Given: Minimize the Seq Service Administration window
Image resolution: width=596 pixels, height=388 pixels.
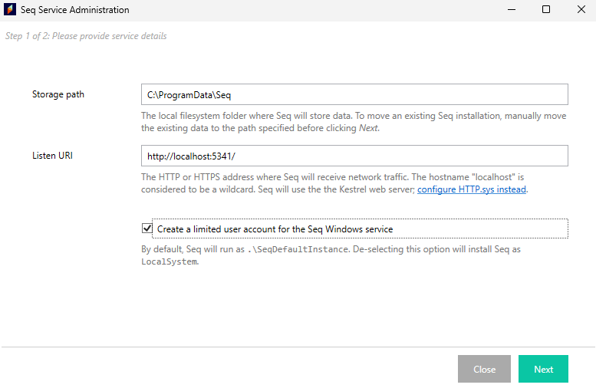Looking at the screenshot, I should click(512, 9).
